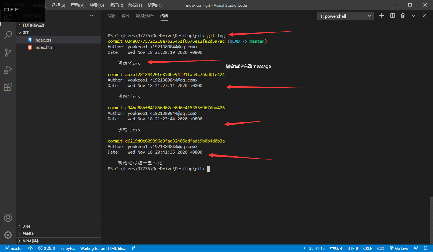
Task: Open the Search view in activity bar
Action: coord(8,35)
